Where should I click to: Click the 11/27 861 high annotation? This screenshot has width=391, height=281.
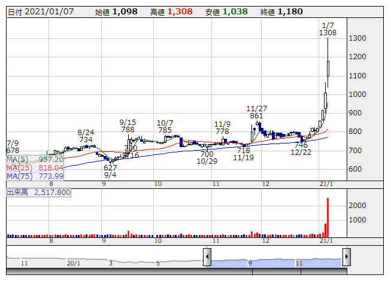pos(256,112)
